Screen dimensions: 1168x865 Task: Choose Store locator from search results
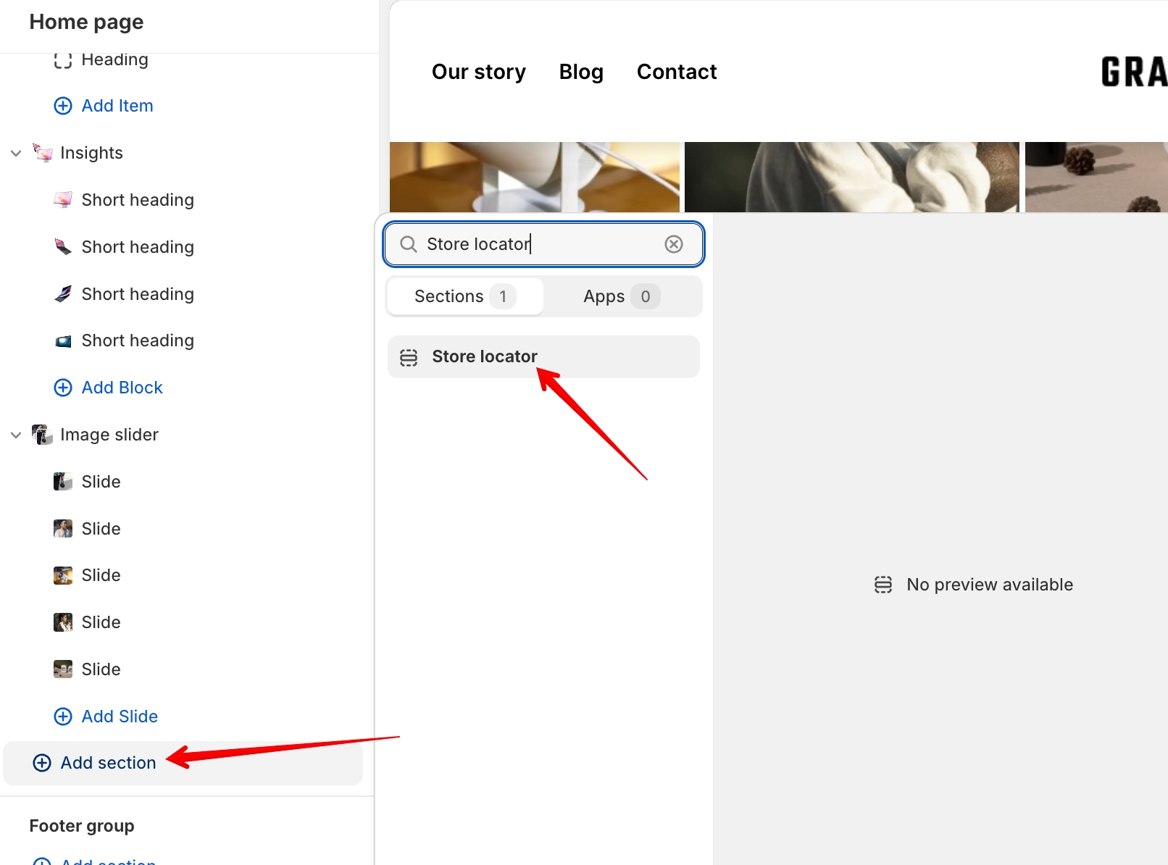pos(484,356)
